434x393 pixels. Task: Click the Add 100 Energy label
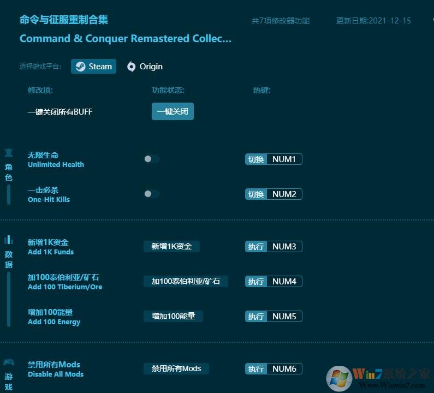tap(54, 322)
